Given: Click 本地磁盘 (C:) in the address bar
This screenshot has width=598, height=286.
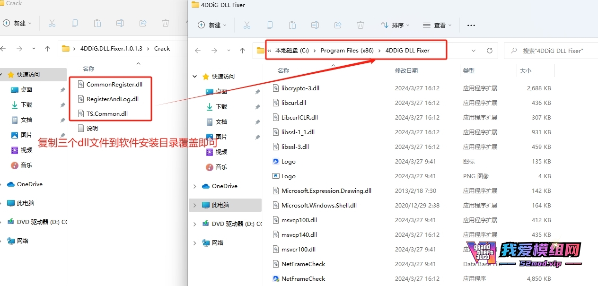Looking at the screenshot, I should (292, 51).
